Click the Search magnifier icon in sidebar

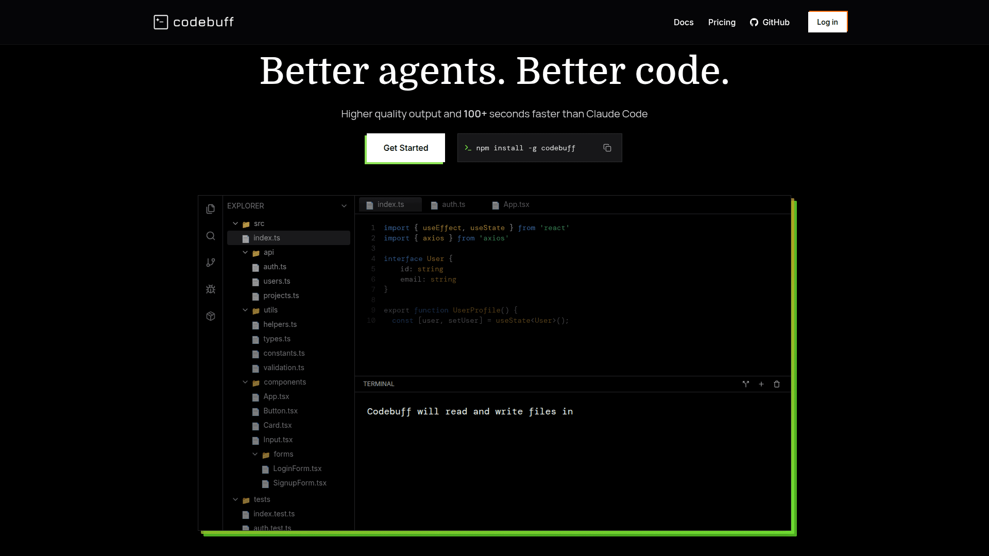pos(211,236)
